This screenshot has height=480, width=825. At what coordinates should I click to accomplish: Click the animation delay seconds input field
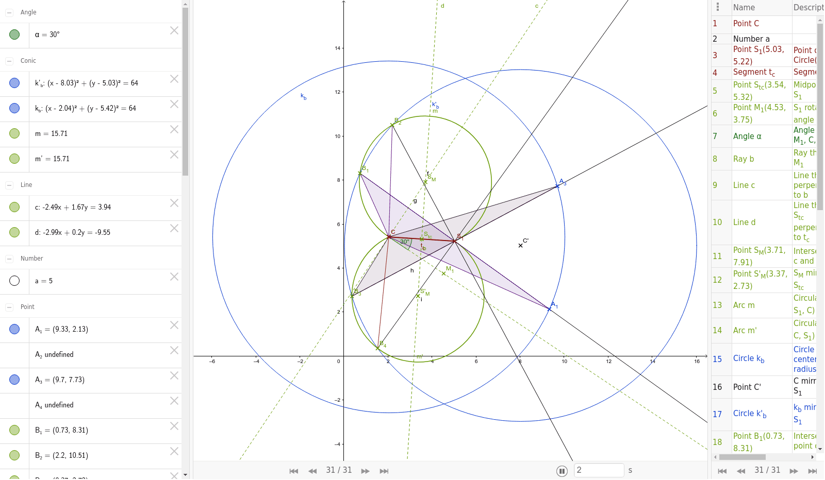tap(599, 470)
